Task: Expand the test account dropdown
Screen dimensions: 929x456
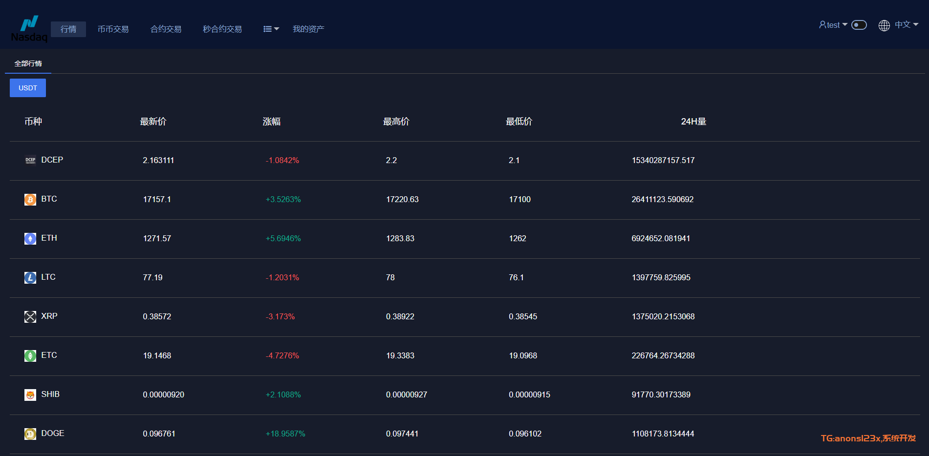Action: (x=833, y=24)
